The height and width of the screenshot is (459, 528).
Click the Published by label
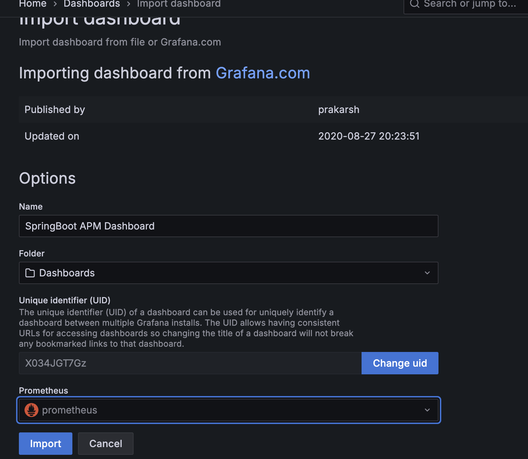point(55,110)
